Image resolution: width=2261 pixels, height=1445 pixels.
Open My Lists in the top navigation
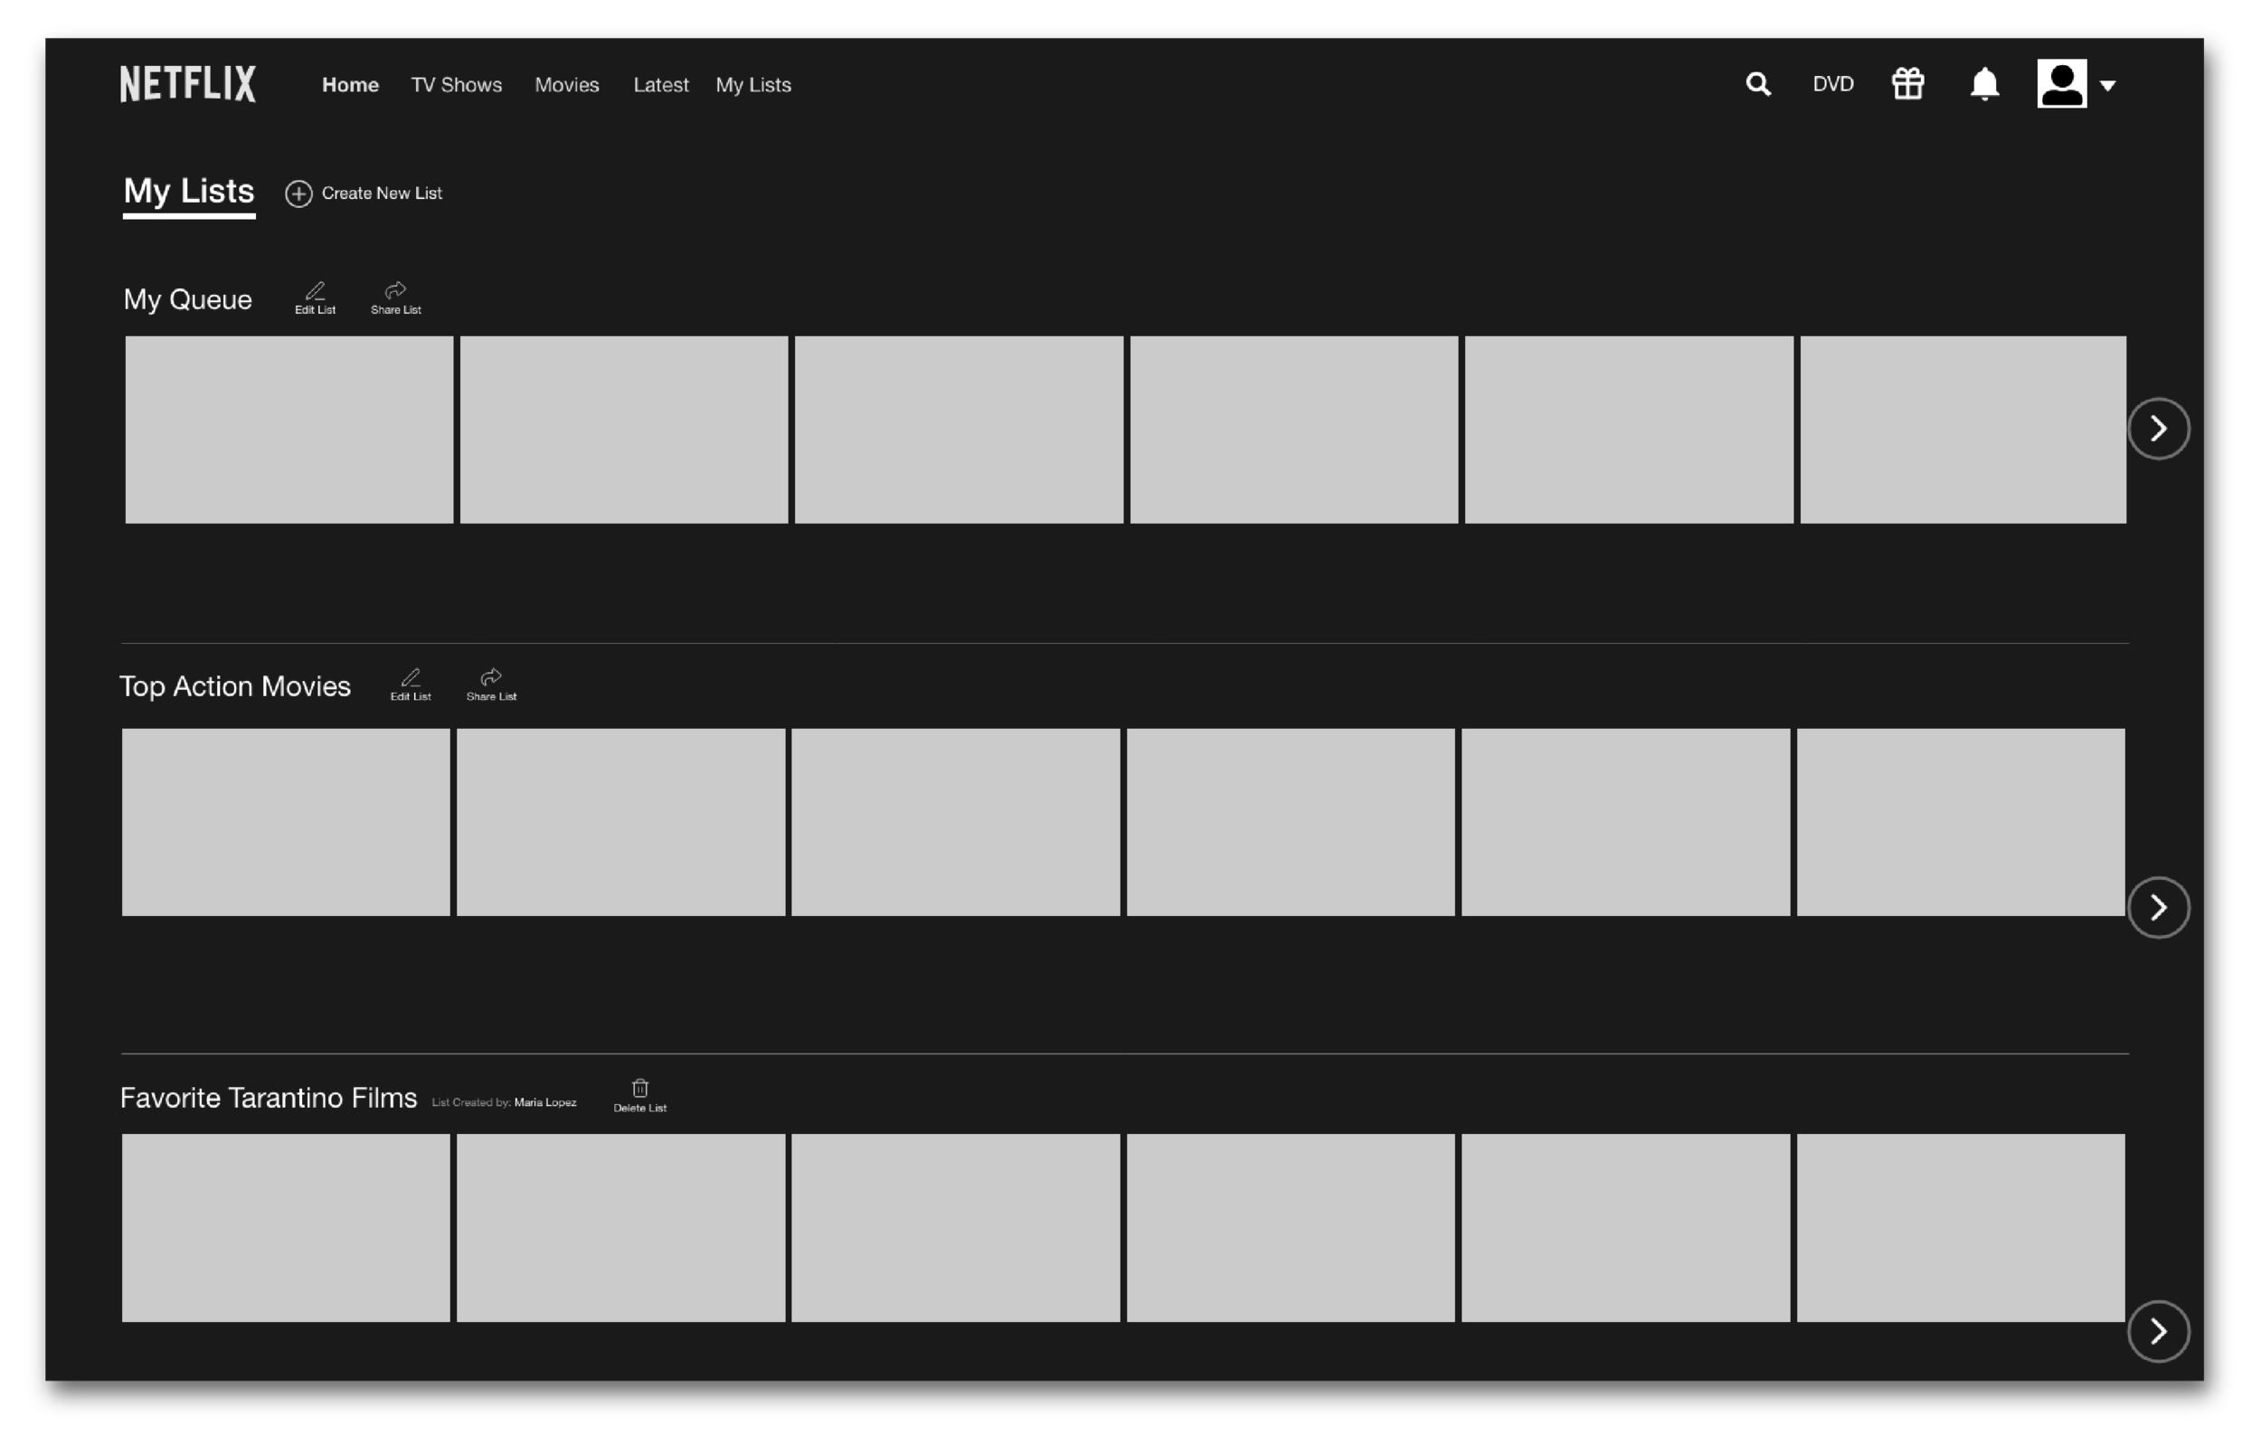[753, 84]
